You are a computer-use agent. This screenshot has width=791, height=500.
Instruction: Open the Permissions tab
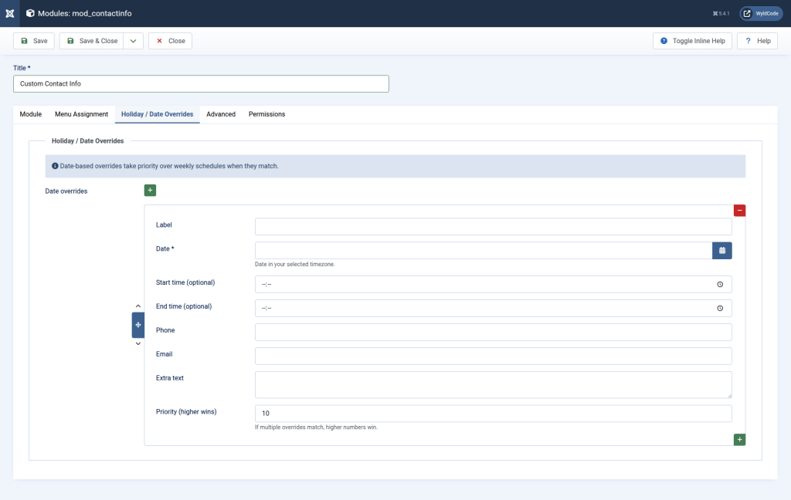tap(266, 113)
